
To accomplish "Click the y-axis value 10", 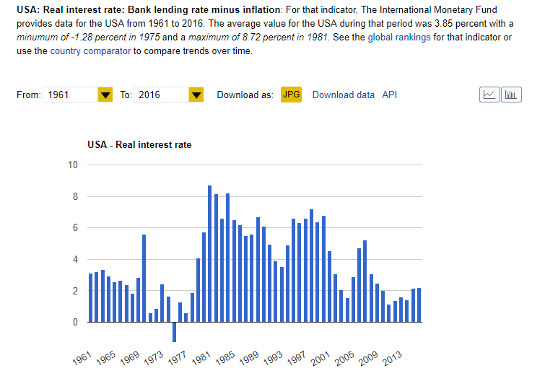I will (73, 165).
